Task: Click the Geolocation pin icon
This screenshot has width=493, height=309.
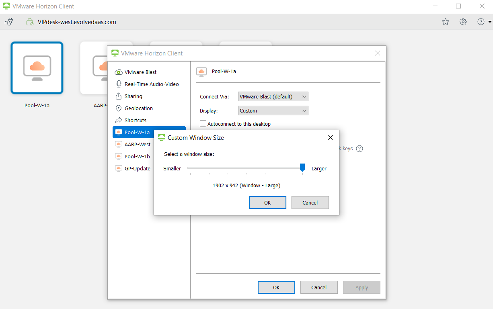Action: 119,108
